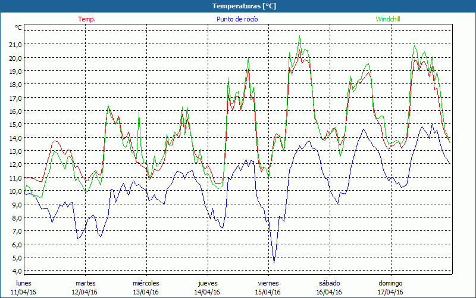476x298 pixels.
Task: Select the "martes" day label
Action: pyautogui.click(x=85, y=283)
